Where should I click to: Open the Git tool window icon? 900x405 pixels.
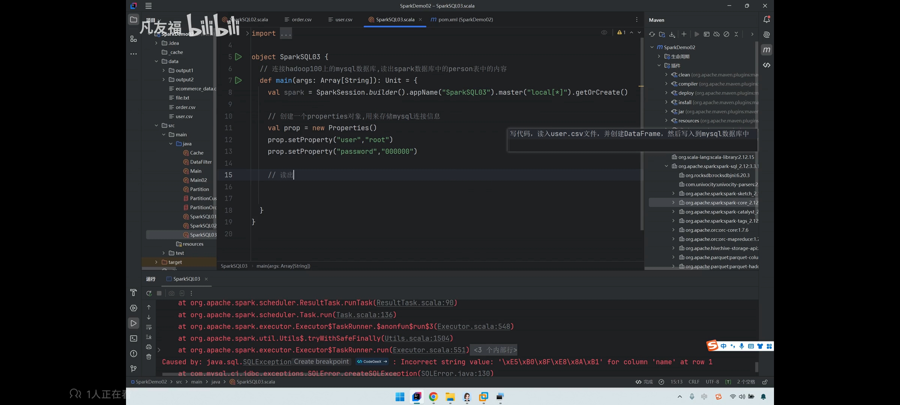133,369
